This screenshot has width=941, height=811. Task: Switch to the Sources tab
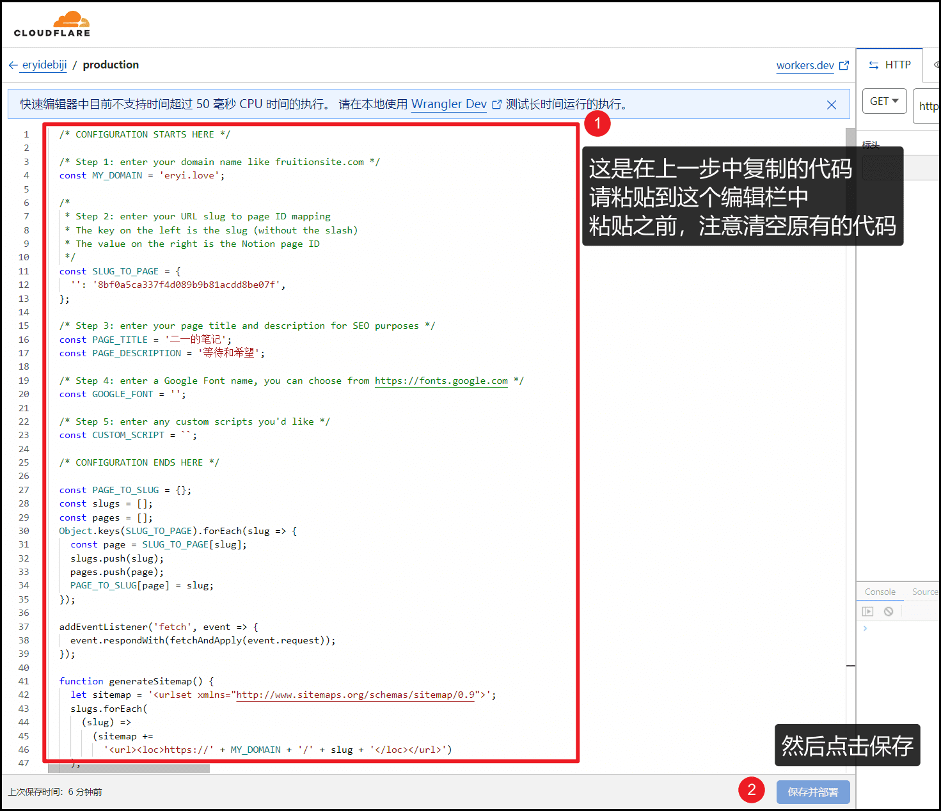click(x=925, y=592)
